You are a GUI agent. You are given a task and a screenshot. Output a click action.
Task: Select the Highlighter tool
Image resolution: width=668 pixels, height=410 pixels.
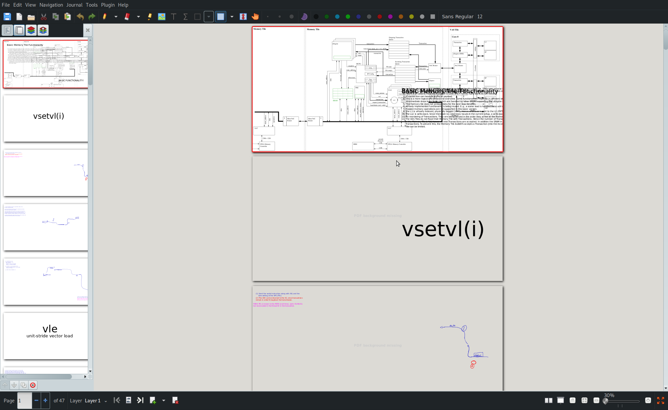point(150,17)
